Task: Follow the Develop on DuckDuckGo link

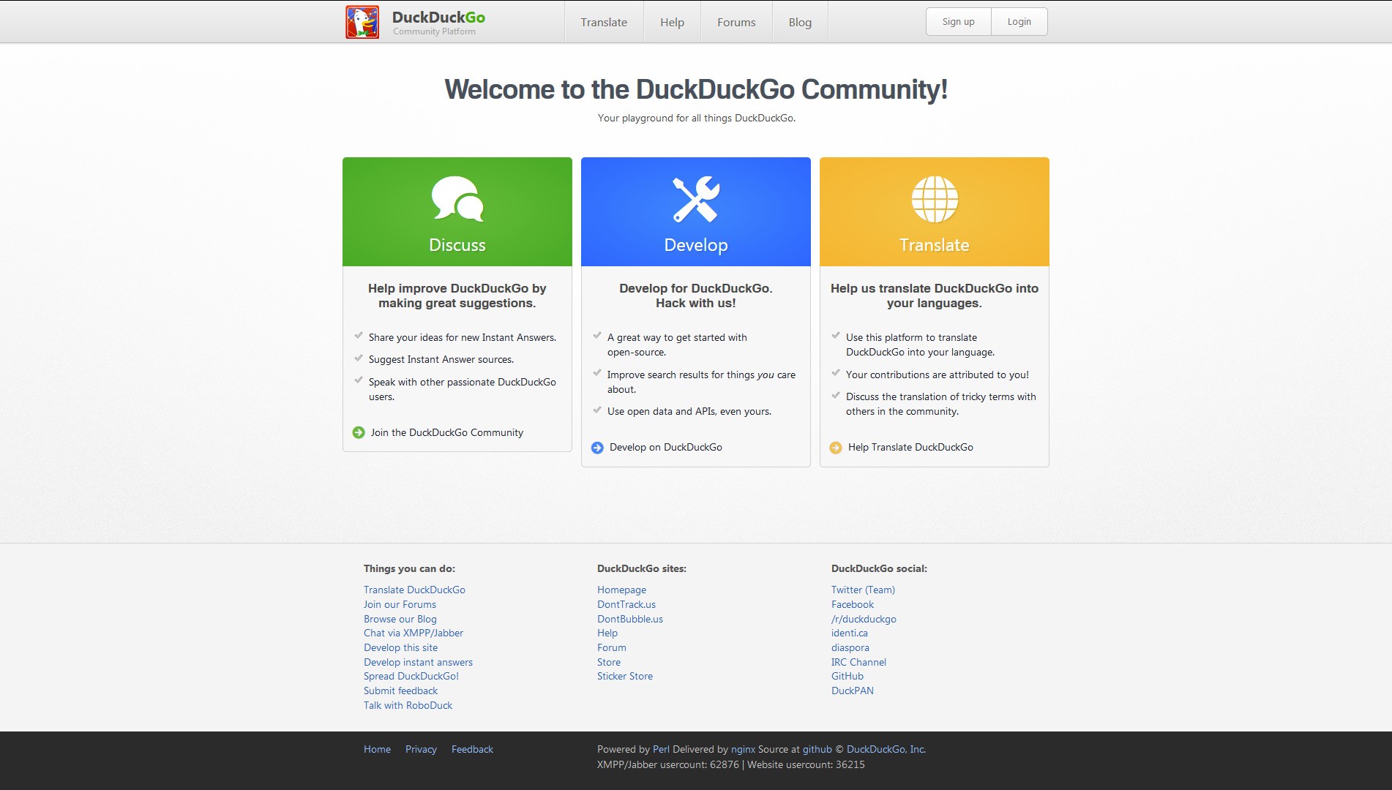Action: tap(666, 447)
